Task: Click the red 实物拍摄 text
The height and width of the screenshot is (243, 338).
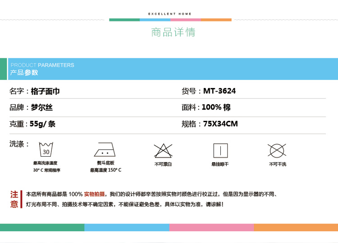Action: 95,194
